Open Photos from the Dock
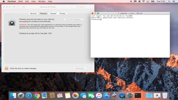The image size is (178, 100). tap(75, 96)
